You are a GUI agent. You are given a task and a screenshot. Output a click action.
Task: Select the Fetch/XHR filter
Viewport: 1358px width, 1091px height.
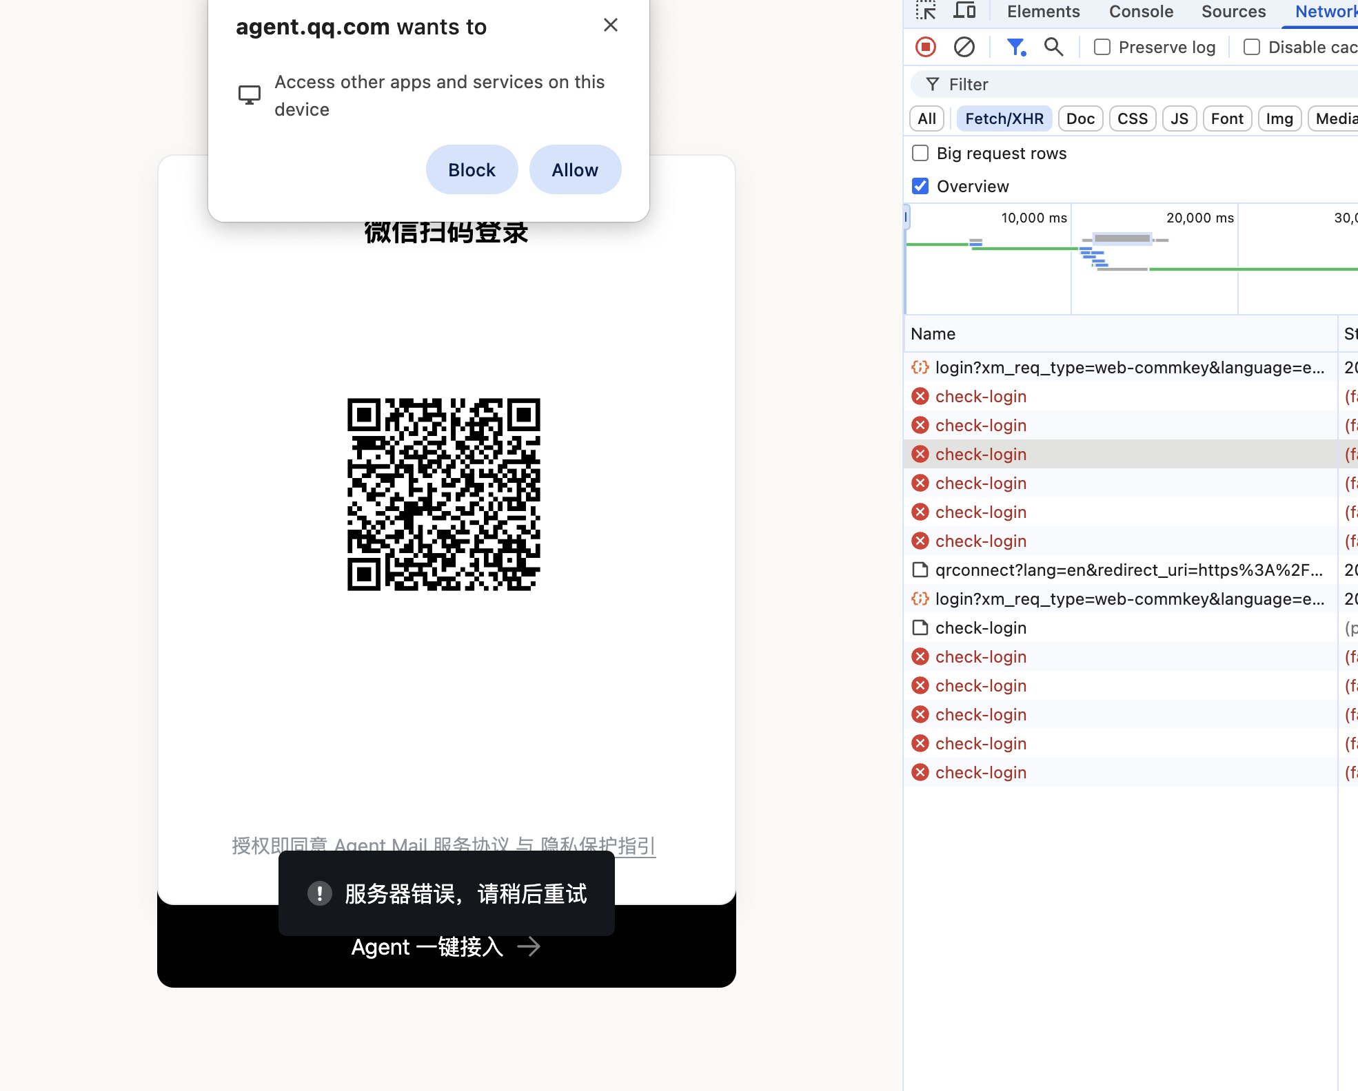[x=1004, y=118]
